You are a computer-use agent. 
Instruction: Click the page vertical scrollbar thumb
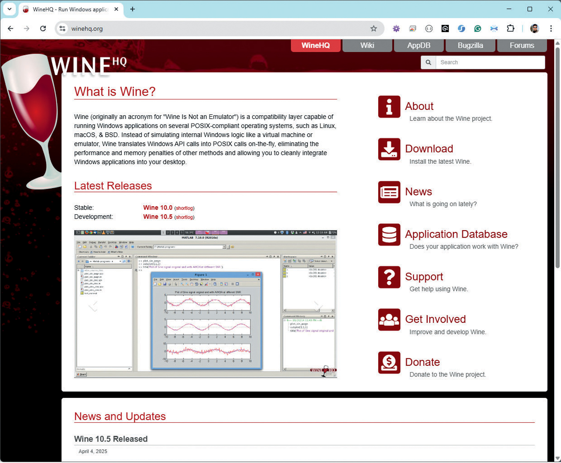click(558, 158)
